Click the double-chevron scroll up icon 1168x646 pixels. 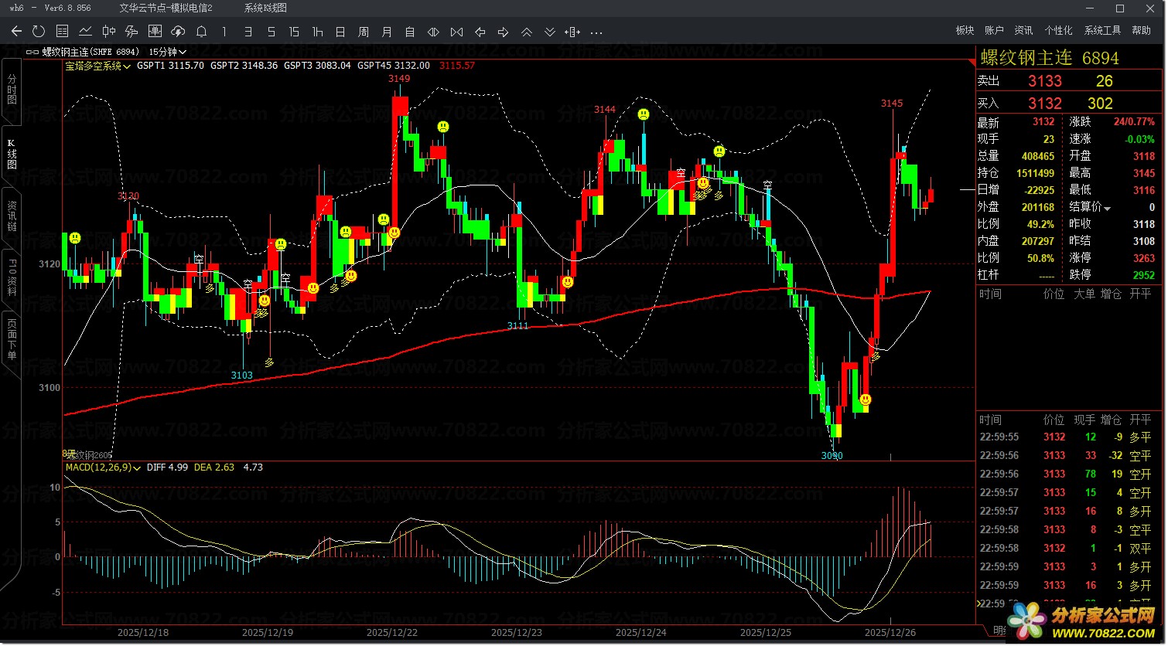pos(526,32)
